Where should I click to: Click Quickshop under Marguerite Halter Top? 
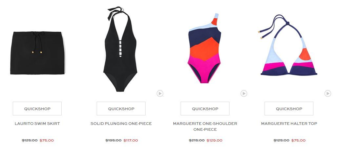[x=289, y=109]
